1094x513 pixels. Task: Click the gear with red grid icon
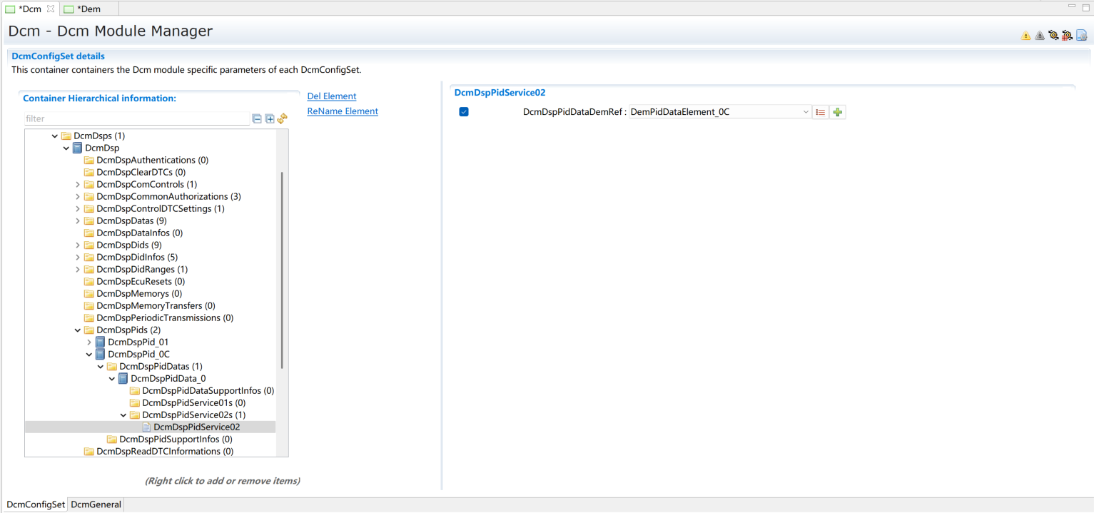[1067, 36]
